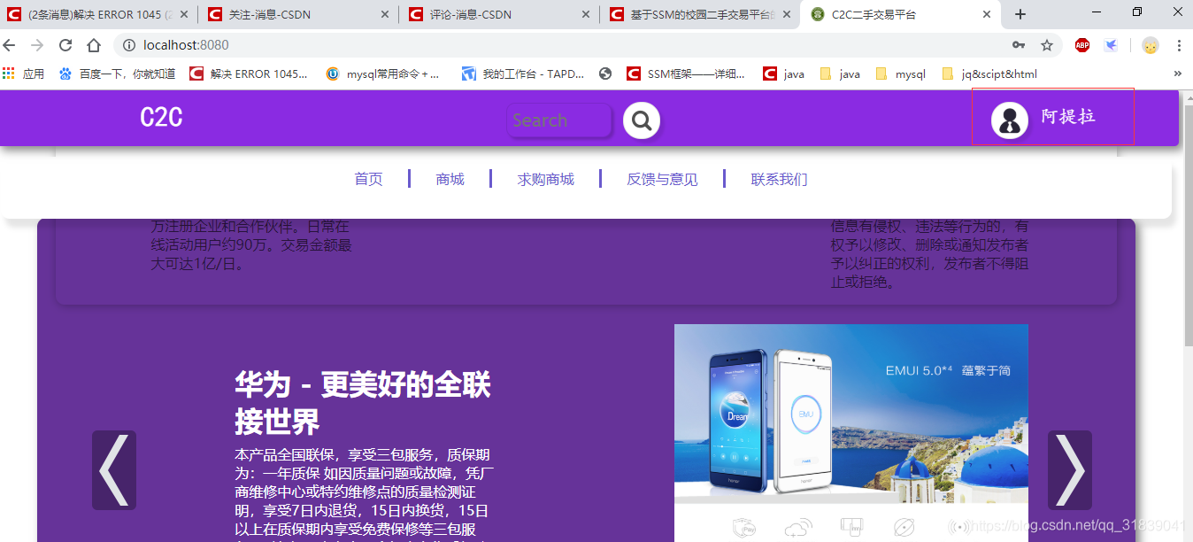The height and width of the screenshot is (542, 1193).
Task: Close the 基于SSM的校园二手交易平台 tab
Action: (787, 14)
